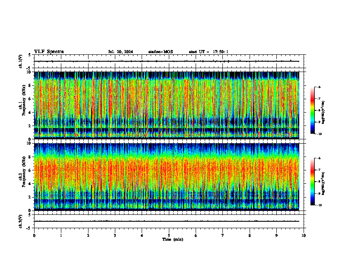Viewport: 342px width, 264px height.
Task: Click inside the ch.1 frequency spectrogram plot
Action: pos(166,105)
